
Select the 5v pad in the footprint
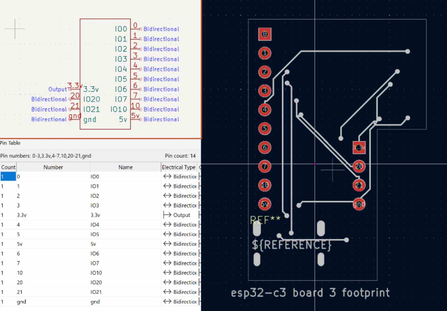tap(265, 204)
